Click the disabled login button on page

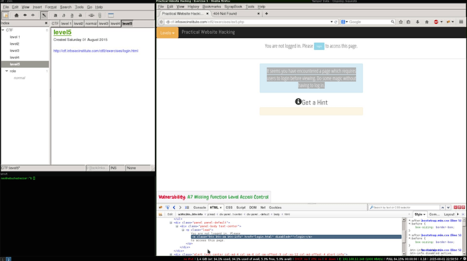(x=319, y=46)
